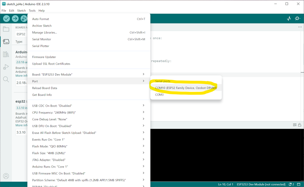Image resolution: width=304 pixels, height=187 pixels.
Task: Choose Get Board Info entry
Action: (89, 95)
